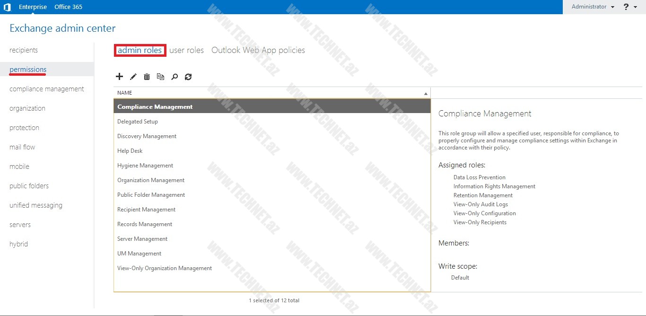646x316 pixels.
Task: Select the admin roles tab
Action: [x=140, y=50]
